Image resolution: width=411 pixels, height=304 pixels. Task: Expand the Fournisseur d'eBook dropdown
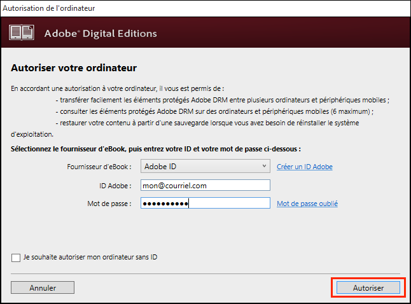tap(265, 167)
